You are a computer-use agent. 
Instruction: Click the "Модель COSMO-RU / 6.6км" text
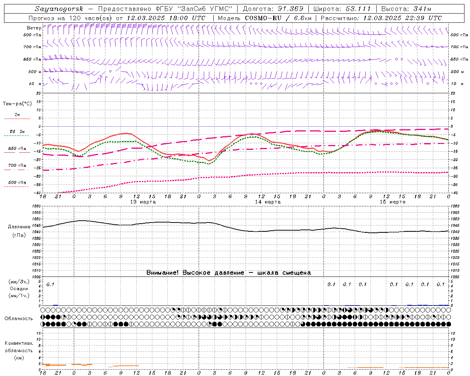click(x=264, y=18)
